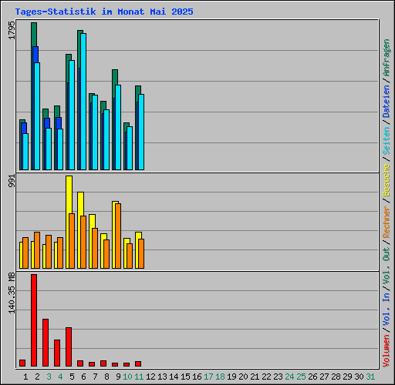The width and height of the screenshot is (395, 385).
Task: Select the green "Anfragen" legend label
Action: click(387, 58)
